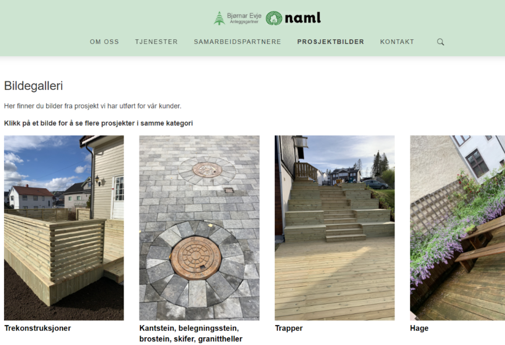The width and height of the screenshot is (505, 345).
Task: Follow the Trapper caption link
Action: click(x=289, y=328)
